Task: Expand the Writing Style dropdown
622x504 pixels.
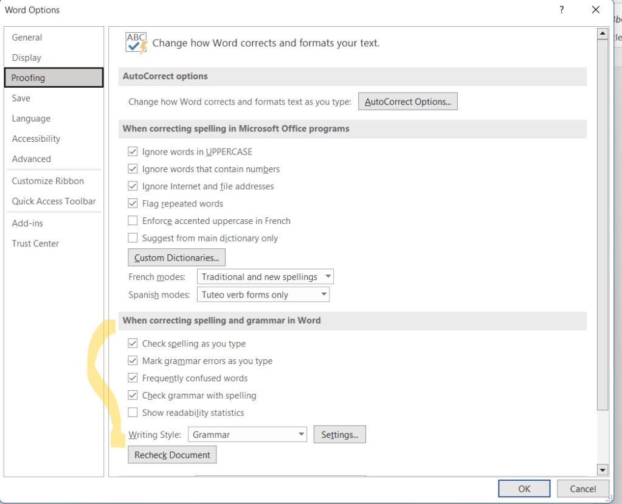Action: pos(247,435)
